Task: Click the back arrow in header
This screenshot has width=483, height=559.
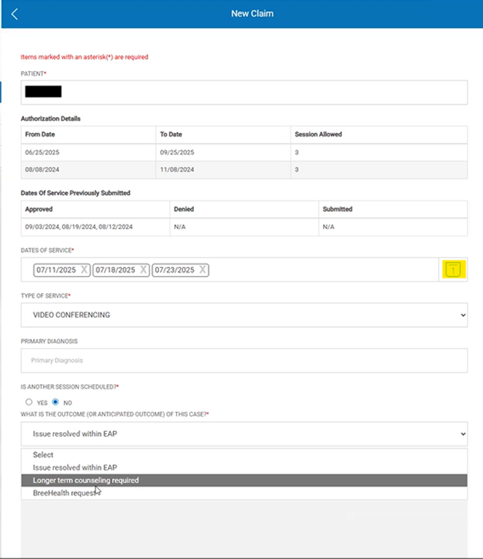Action: (x=15, y=14)
